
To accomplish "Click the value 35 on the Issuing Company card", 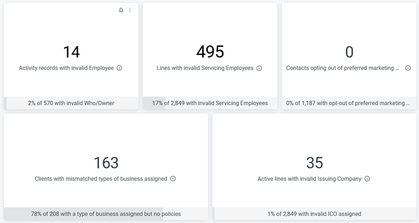I will tap(314, 163).
